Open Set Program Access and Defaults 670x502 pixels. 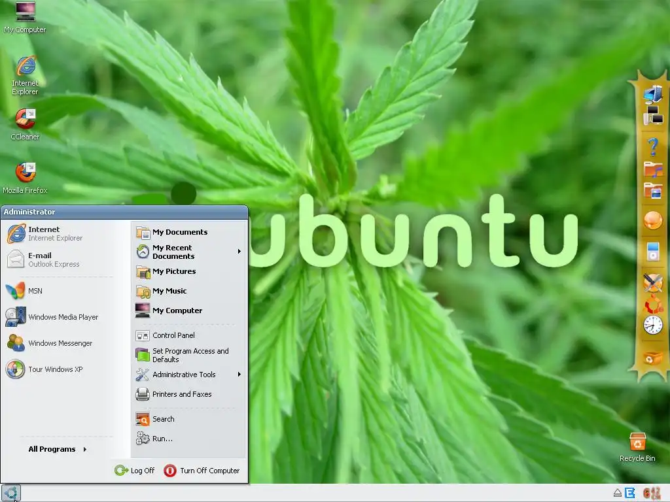tap(188, 355)
